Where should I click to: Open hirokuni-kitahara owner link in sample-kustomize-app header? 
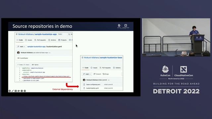click(26, 34)
